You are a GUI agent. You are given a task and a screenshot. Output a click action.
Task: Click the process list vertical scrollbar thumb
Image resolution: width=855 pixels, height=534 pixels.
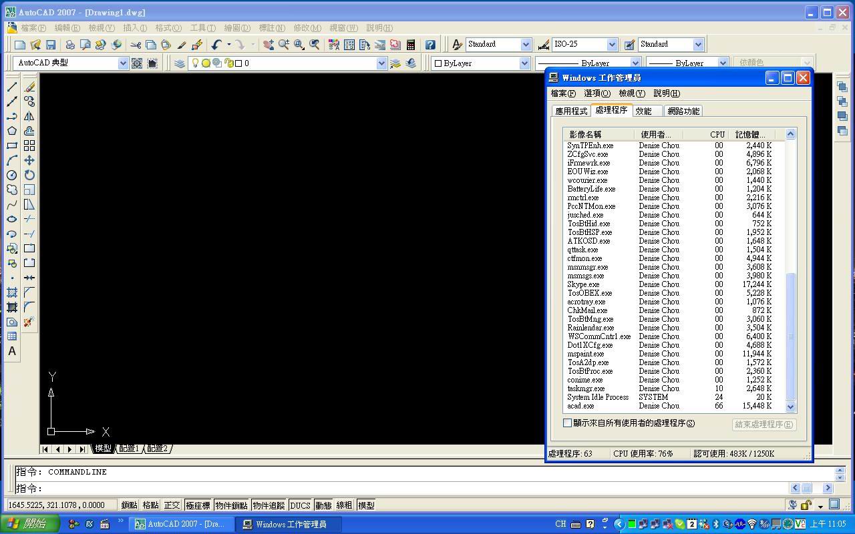coord(791,336)
